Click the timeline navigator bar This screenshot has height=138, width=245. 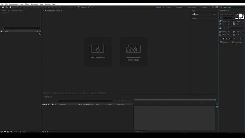click(x=175, y=100)
